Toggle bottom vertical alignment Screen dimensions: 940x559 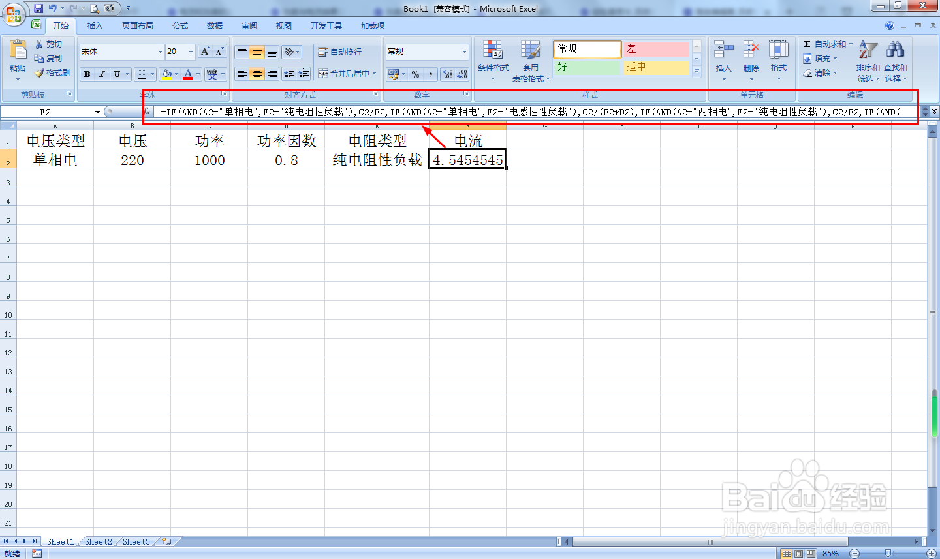click(x=272, y=52)
